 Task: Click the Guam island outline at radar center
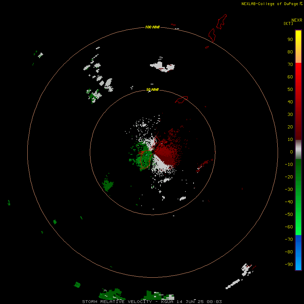coord(150,153)
